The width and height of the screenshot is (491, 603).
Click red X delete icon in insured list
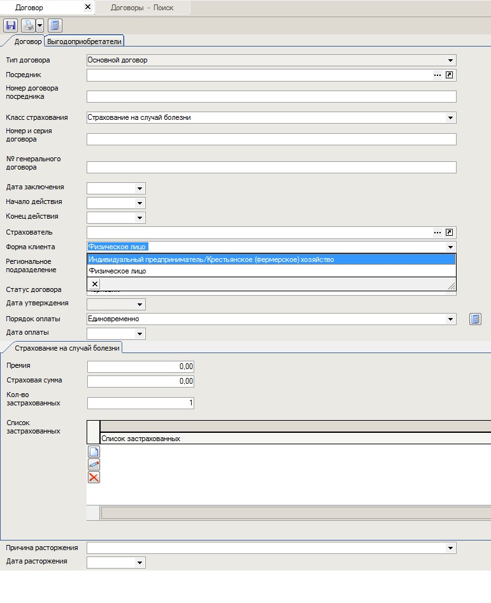pyautogui.click(x=94, y=477)
